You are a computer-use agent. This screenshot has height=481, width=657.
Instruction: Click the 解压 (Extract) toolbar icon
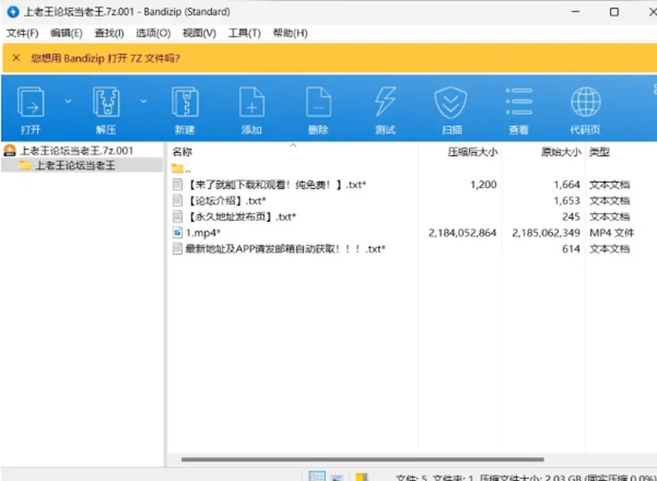105,102
